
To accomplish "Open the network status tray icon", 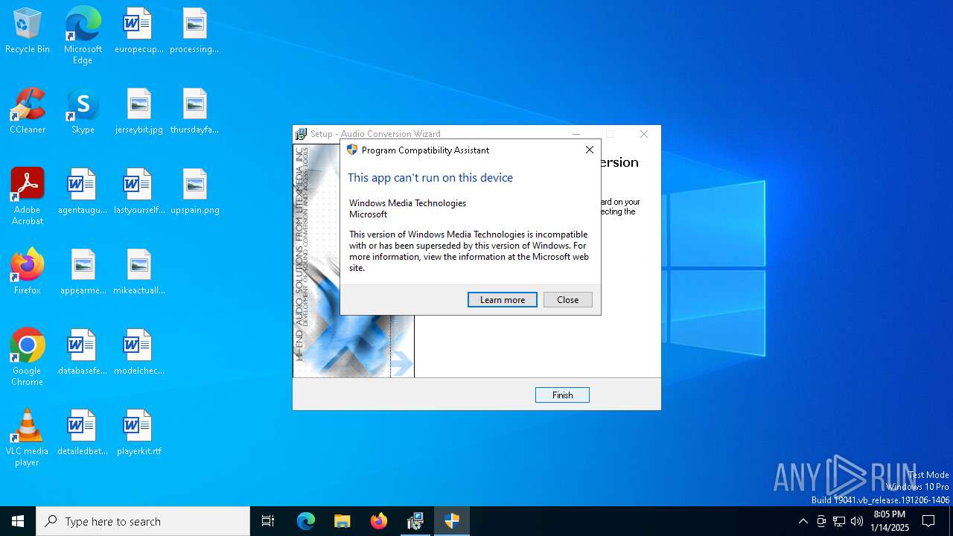I will [x=839, y=521].
